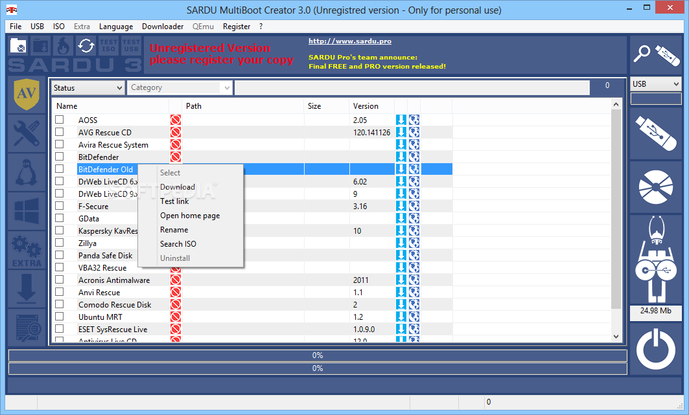The image size is (689, 415).
Task: Click the large USB drive create icon
Action: click(656, 133)
